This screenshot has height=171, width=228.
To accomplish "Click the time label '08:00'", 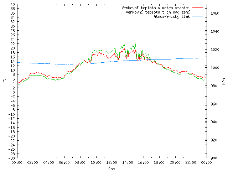I will pos(80,162).
